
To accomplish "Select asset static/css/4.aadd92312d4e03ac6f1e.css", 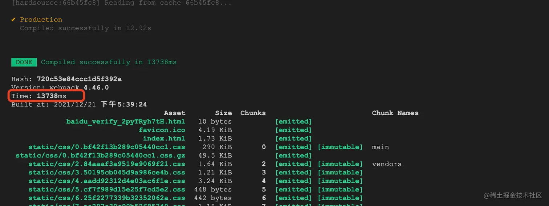I will 107,181.
